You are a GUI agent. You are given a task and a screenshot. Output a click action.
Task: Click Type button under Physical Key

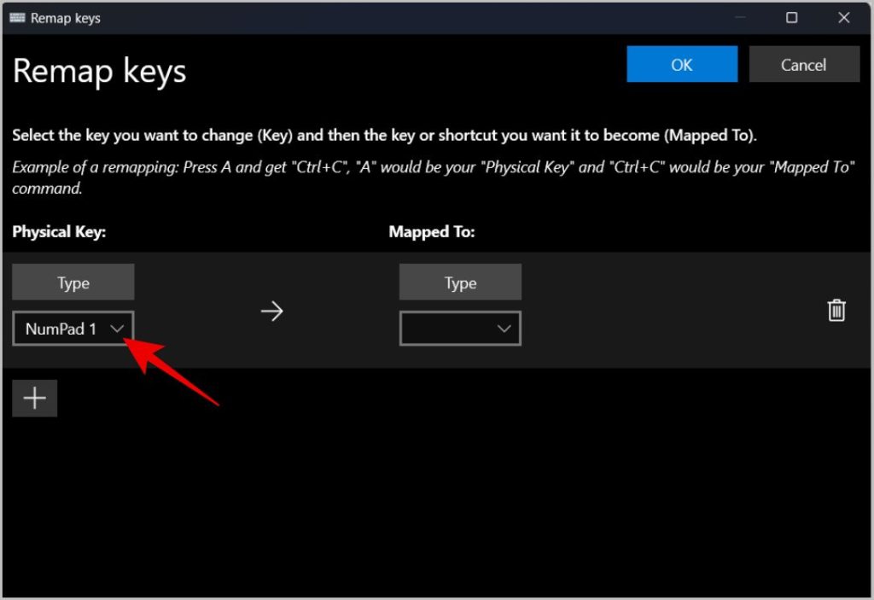pyautogui.click(x=73, y=283)
